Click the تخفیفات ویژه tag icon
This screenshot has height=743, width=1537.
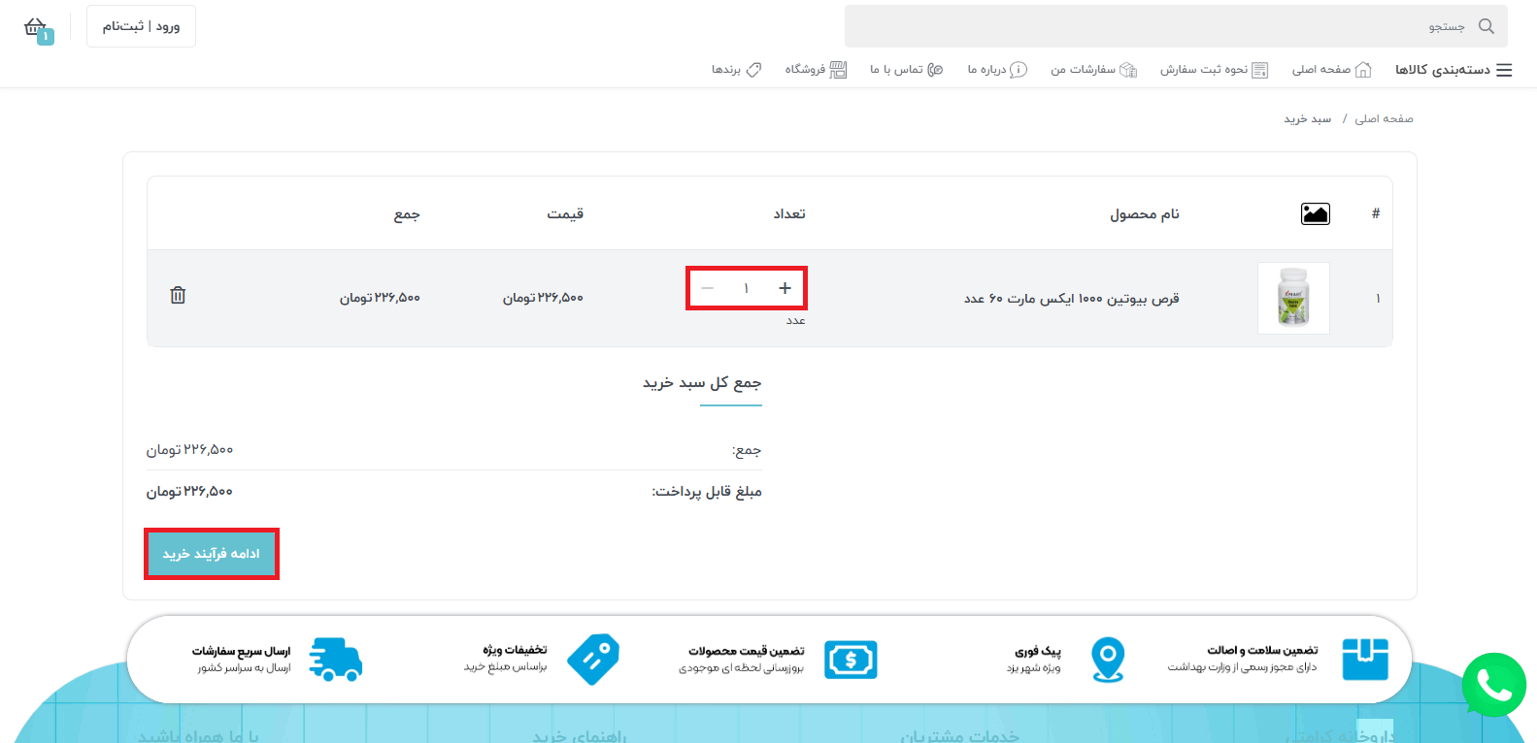[x=593, y=660]
